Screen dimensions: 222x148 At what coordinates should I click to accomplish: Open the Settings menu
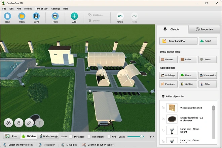pos(55,9)
